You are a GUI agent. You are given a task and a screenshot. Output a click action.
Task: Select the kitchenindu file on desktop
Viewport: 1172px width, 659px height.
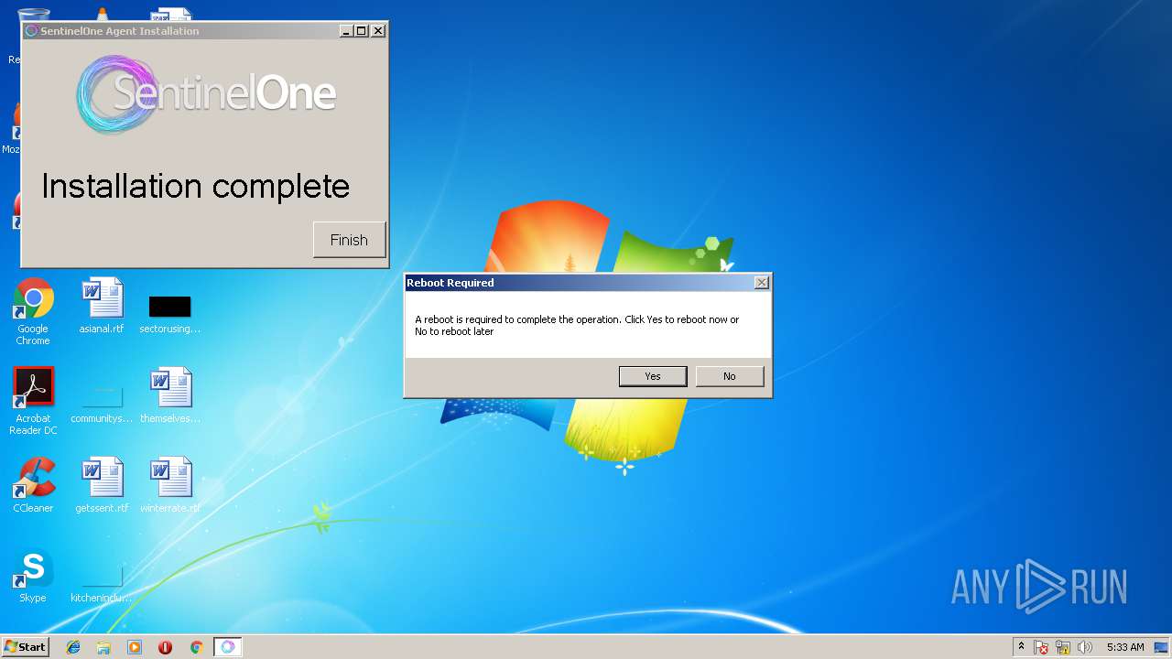click(102, 582)
